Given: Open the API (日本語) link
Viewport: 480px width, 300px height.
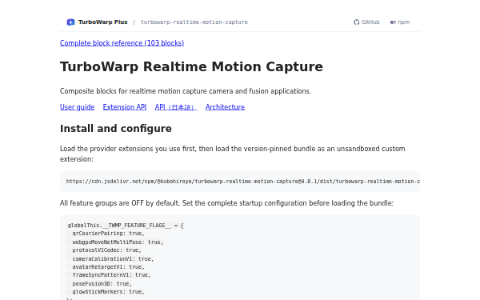Looking at the screenshot, I should 176,107.
